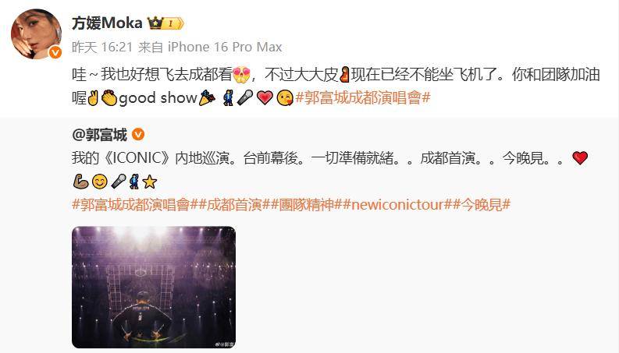Open the #newiconictour# hashtag
Image resolution: width=619 pixels, height=353 pixels.
(x=397, y=205)
